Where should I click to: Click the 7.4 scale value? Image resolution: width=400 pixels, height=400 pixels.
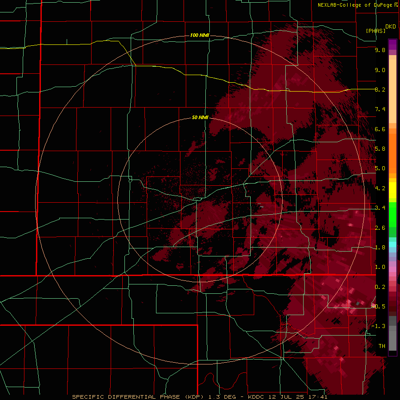pos(380,109)
